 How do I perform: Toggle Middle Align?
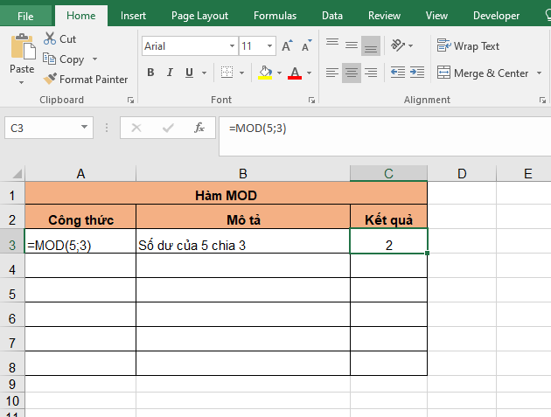coord(352,45)
